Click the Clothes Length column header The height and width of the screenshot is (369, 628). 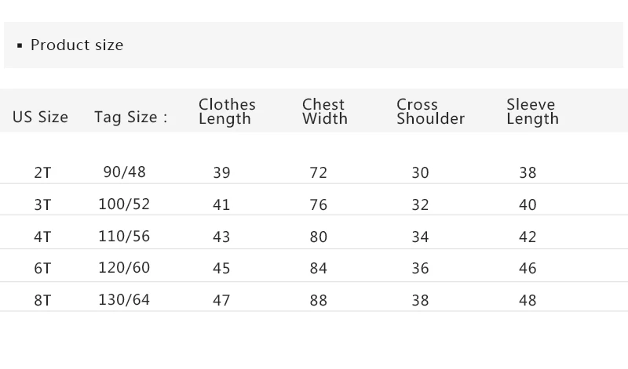coord(227,111)
